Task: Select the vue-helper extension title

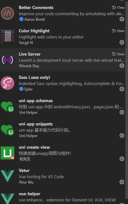Action: (29, 194)
